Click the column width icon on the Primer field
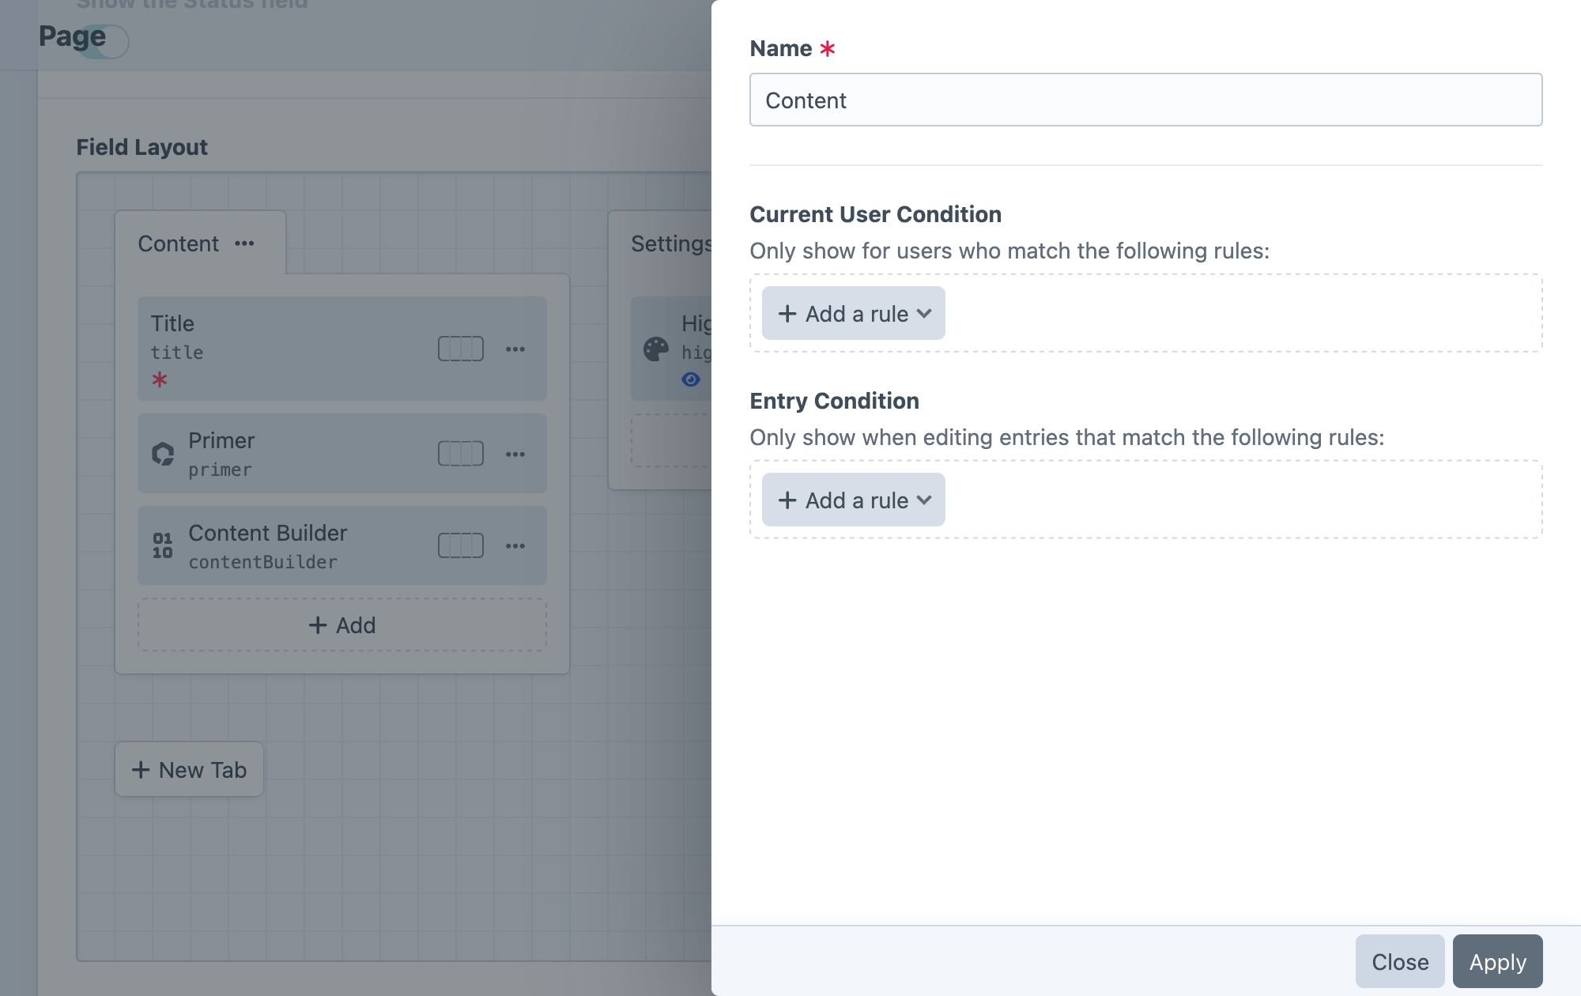This screenshot has height=996, width=1581. [x=461, y=454]
